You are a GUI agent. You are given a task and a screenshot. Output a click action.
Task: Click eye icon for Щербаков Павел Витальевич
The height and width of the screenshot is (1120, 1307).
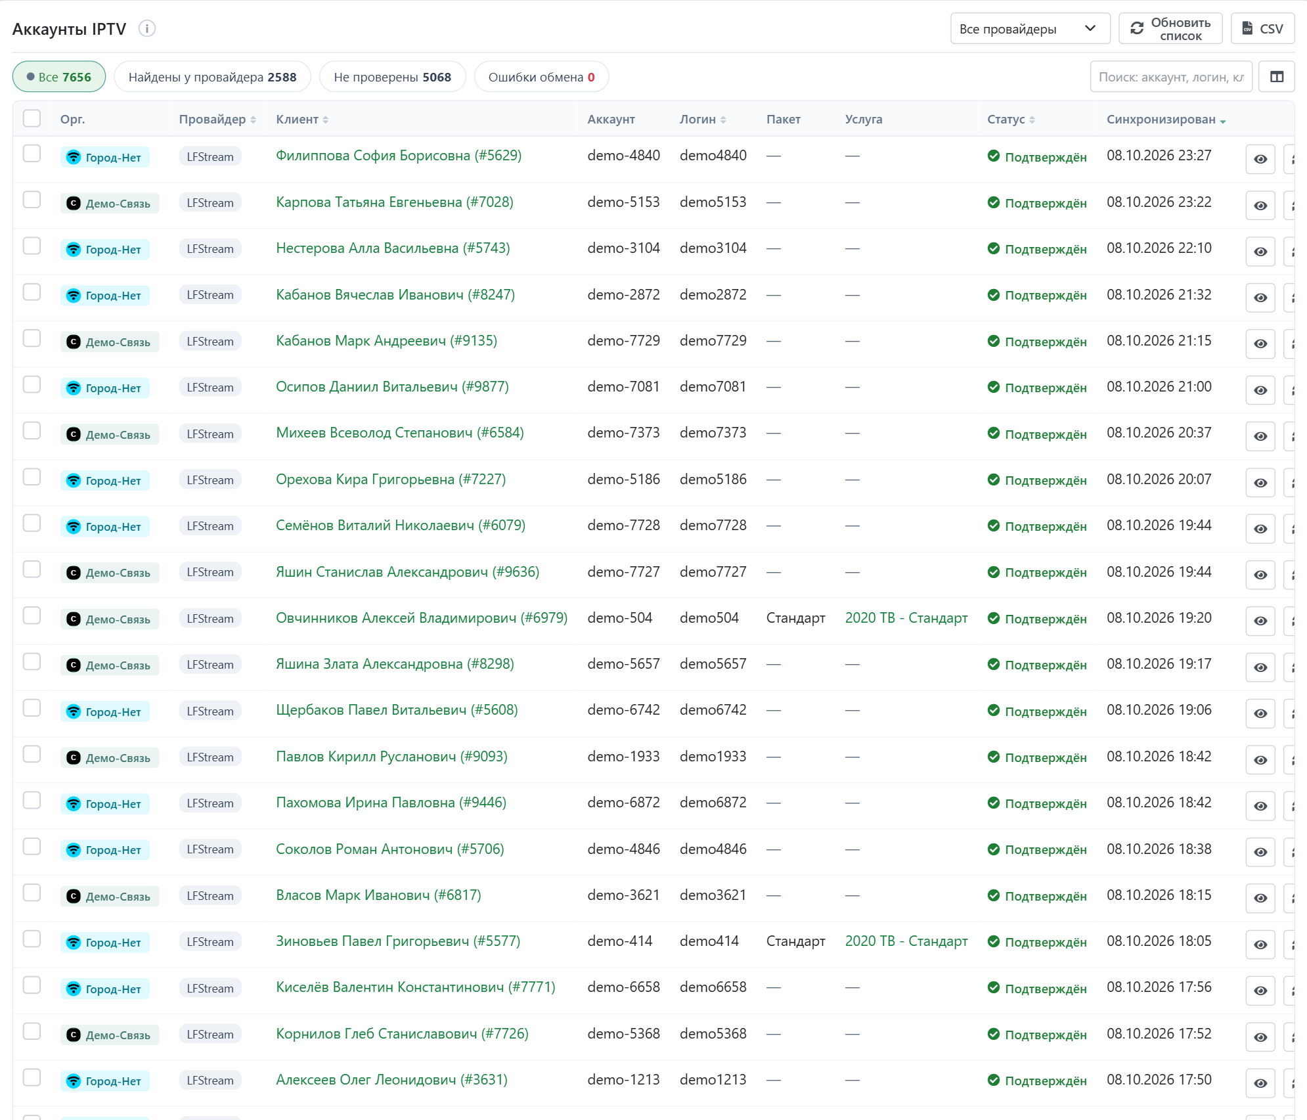tap(1260, 713)
